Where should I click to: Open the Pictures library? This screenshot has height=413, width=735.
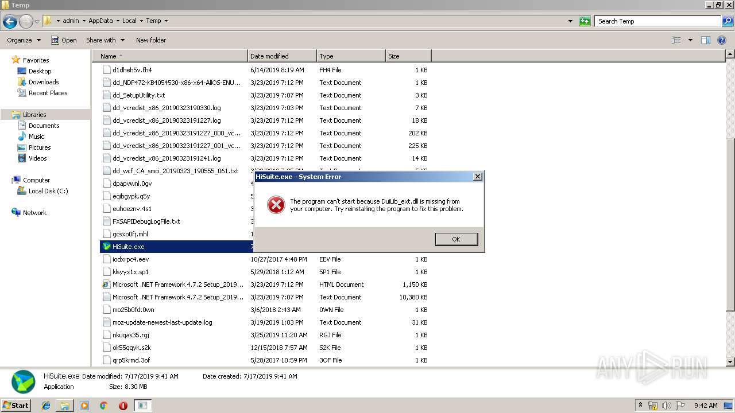coord(40,147)
